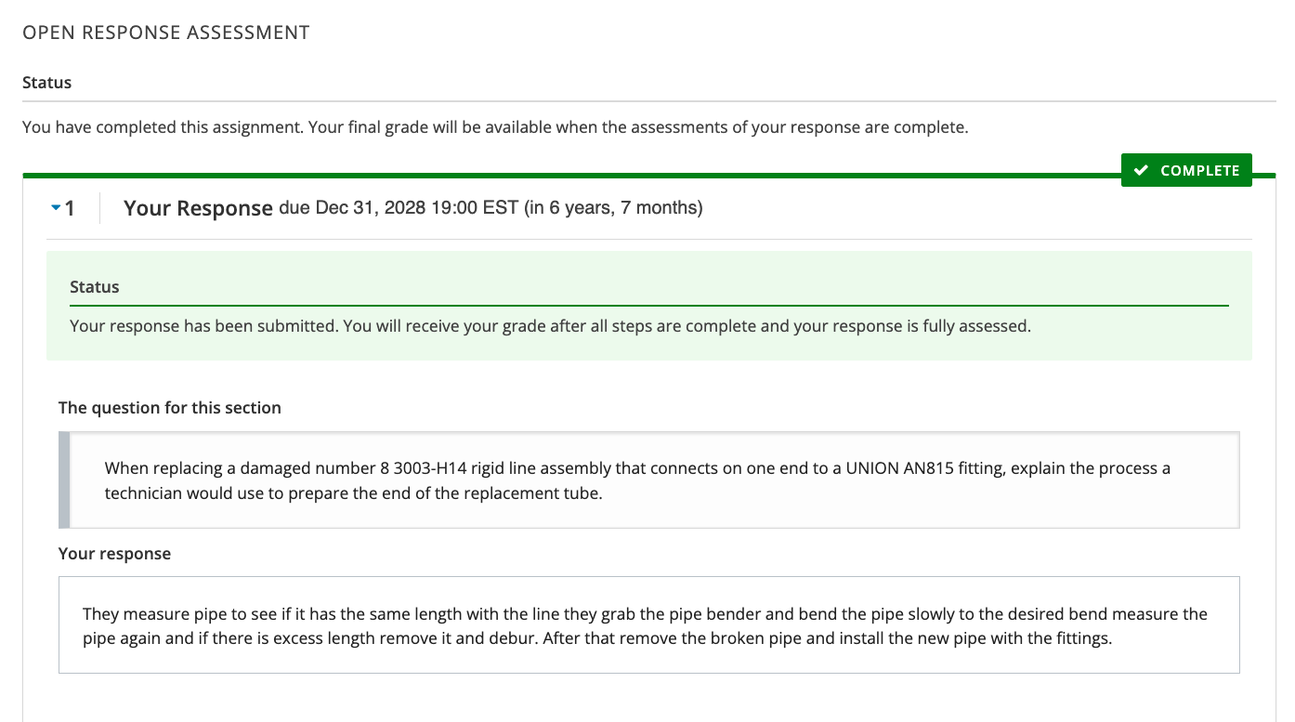1295x722 pixels.
Task: Click inside the submitted response text box
Action: (x=648, y=624)
